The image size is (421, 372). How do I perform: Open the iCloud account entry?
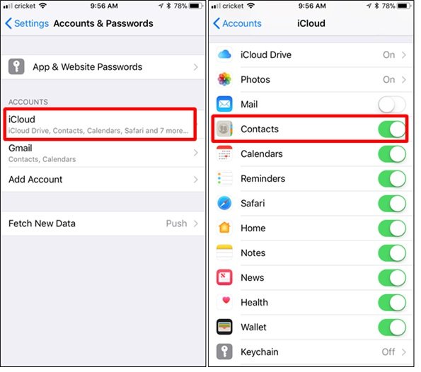[100, 124]
